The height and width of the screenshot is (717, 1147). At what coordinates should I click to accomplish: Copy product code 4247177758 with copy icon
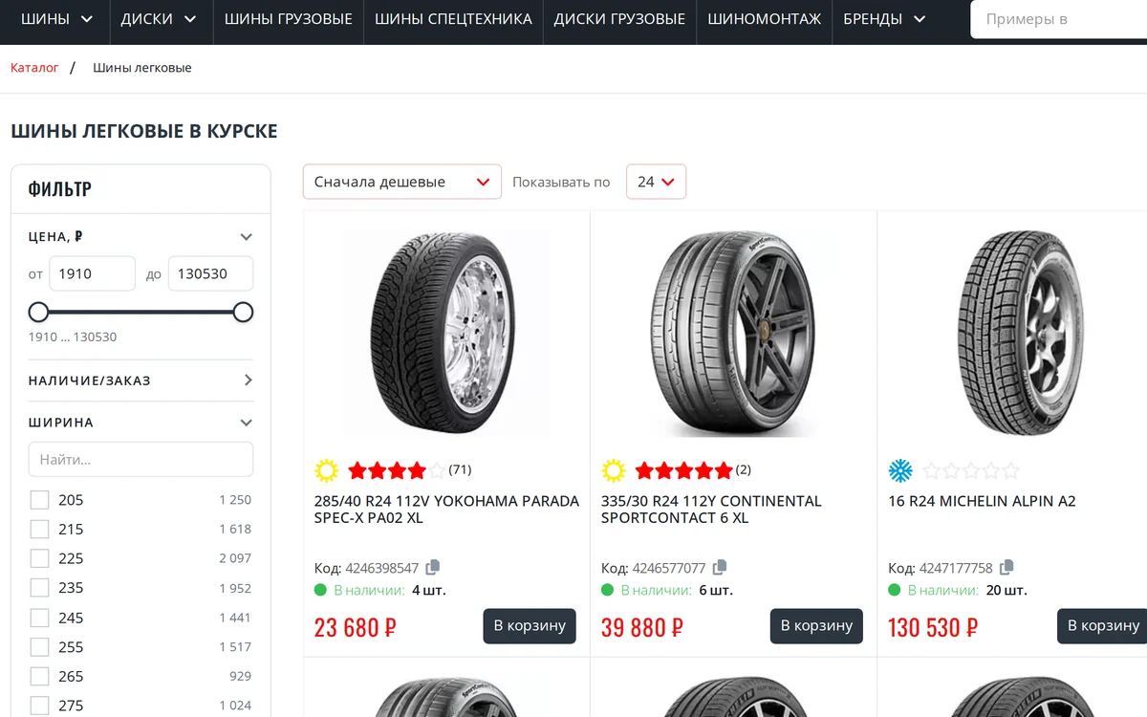1006,567
